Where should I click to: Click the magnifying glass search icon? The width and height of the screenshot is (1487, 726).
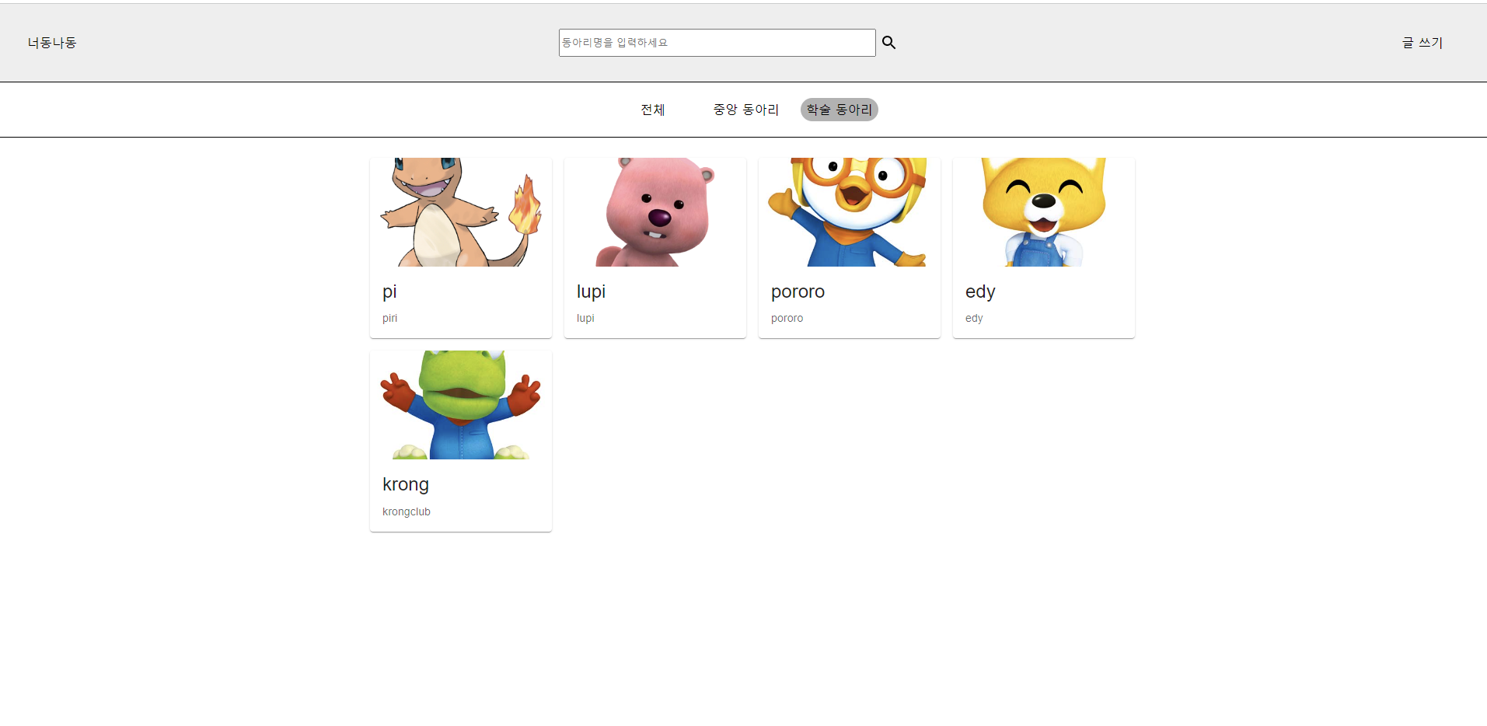click(x=888, y=43)
